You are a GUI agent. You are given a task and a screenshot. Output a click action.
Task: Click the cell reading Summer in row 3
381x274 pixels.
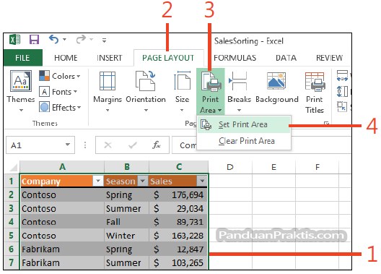click(x=126, y=208)
